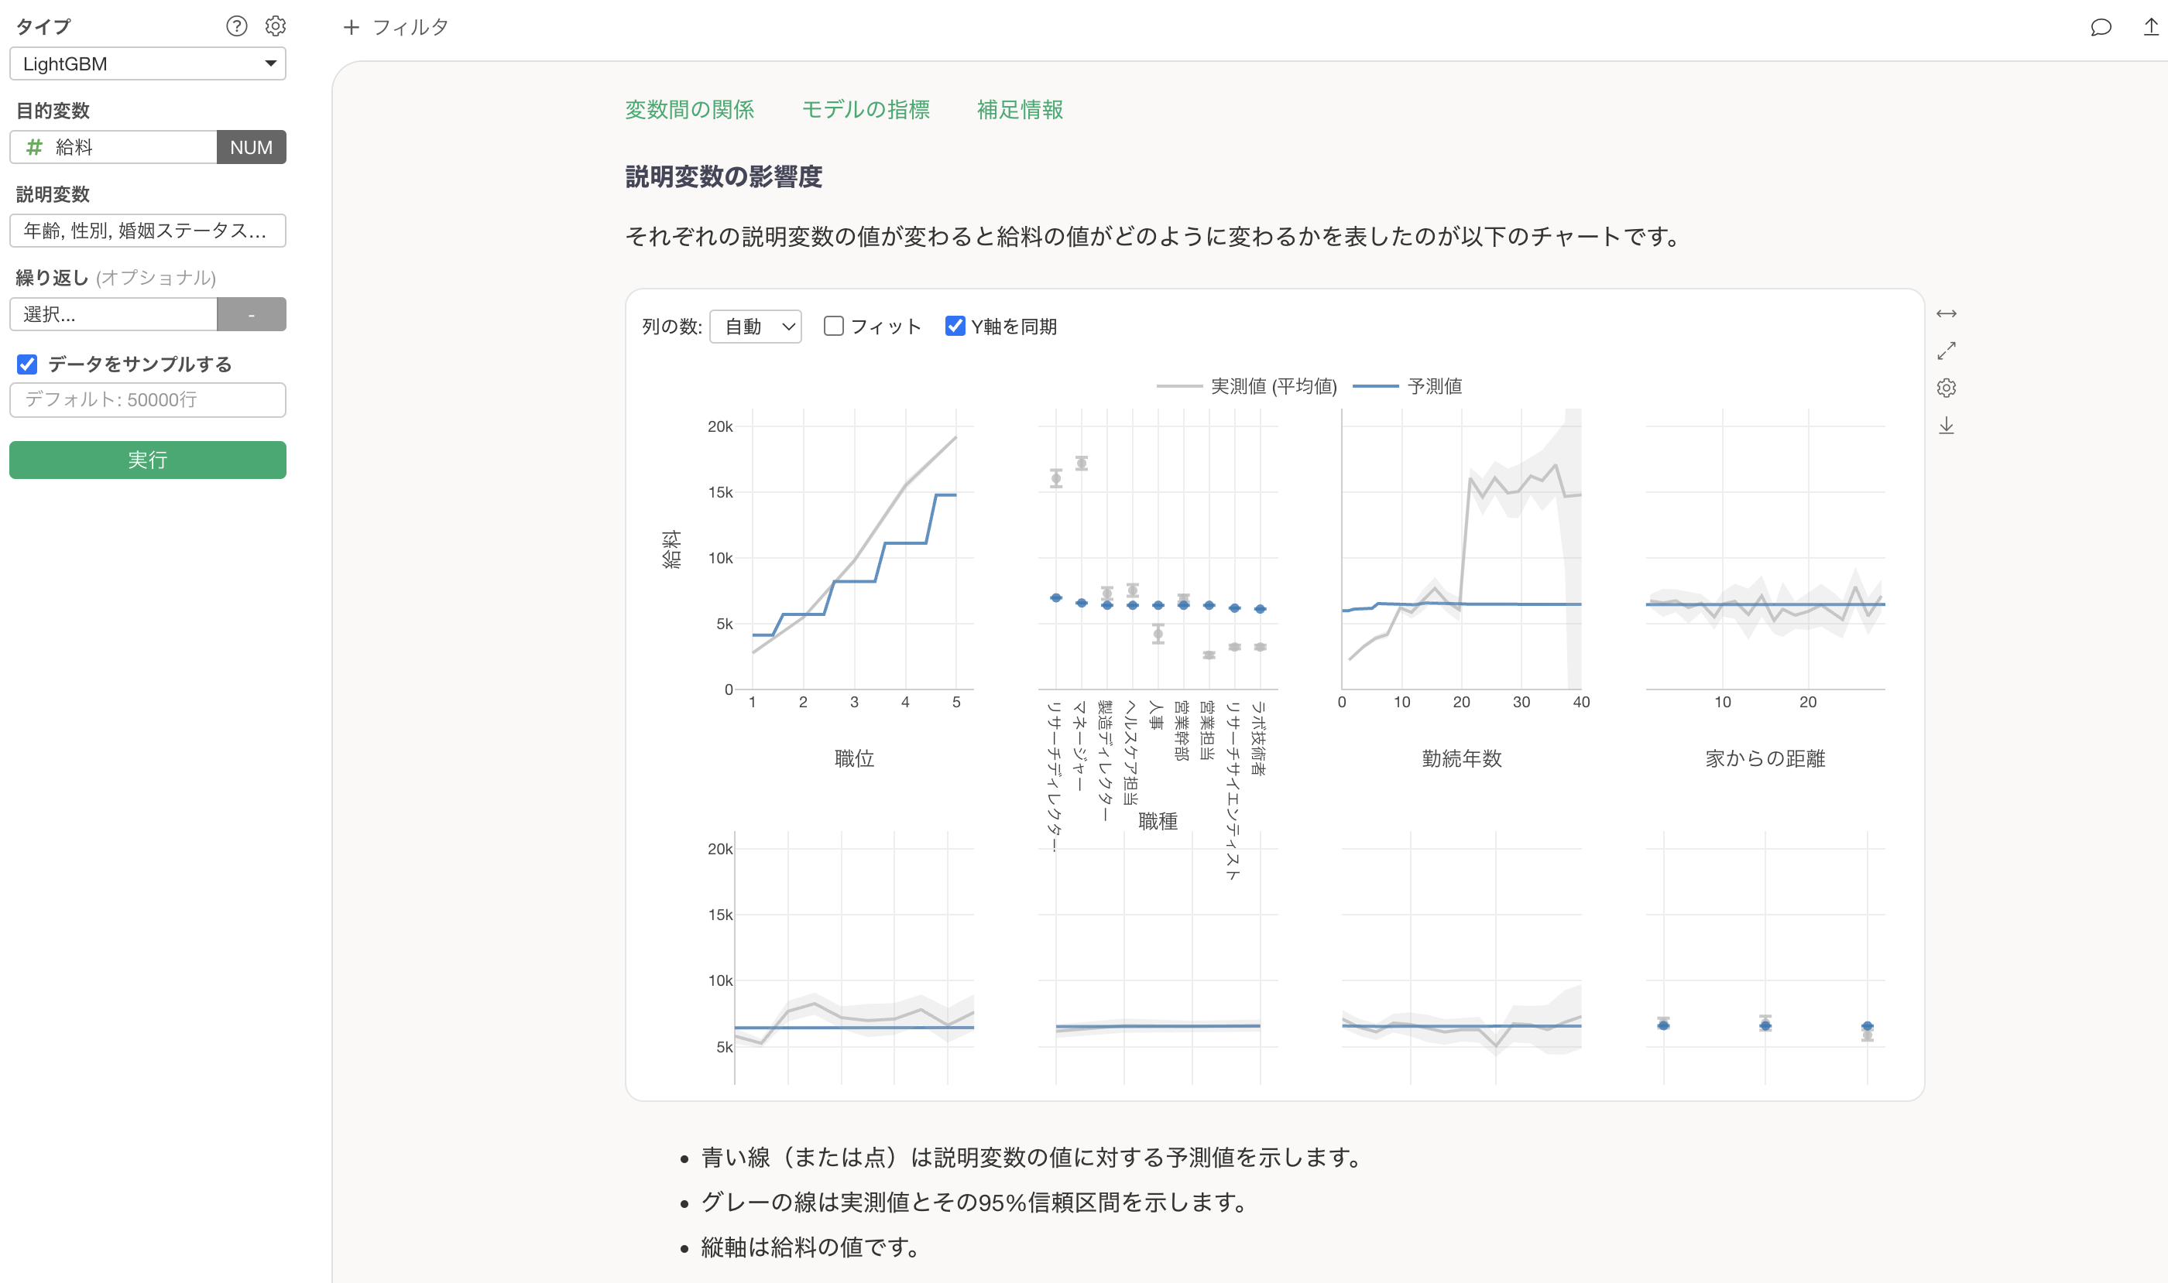Open the comment speech bubble icon
This screenshot has height=1283, width=2168.
(2101, 28)
